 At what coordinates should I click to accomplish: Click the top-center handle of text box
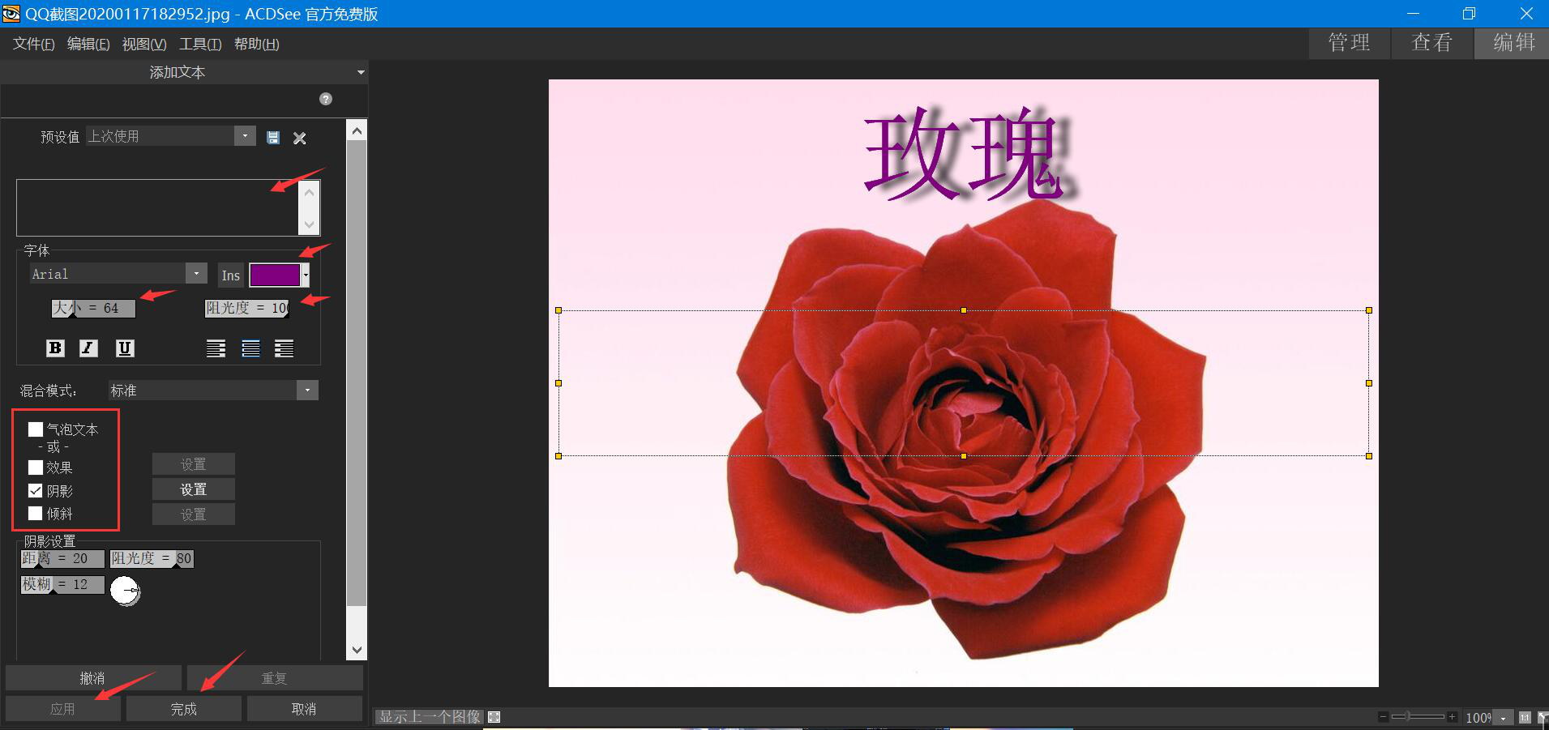tap(963, 310)
